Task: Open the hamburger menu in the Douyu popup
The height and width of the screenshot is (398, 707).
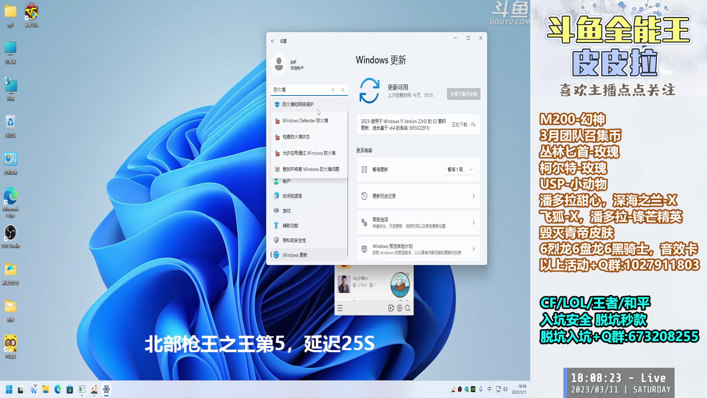Action: tap(340, 308)
